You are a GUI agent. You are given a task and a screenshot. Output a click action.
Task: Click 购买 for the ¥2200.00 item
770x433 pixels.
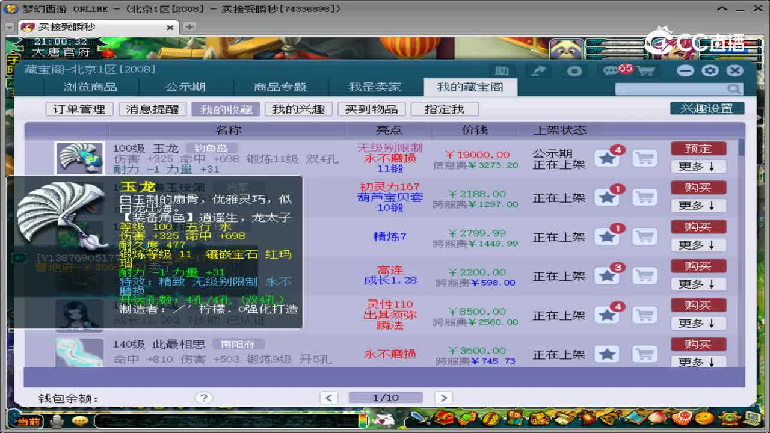[698, 266]
